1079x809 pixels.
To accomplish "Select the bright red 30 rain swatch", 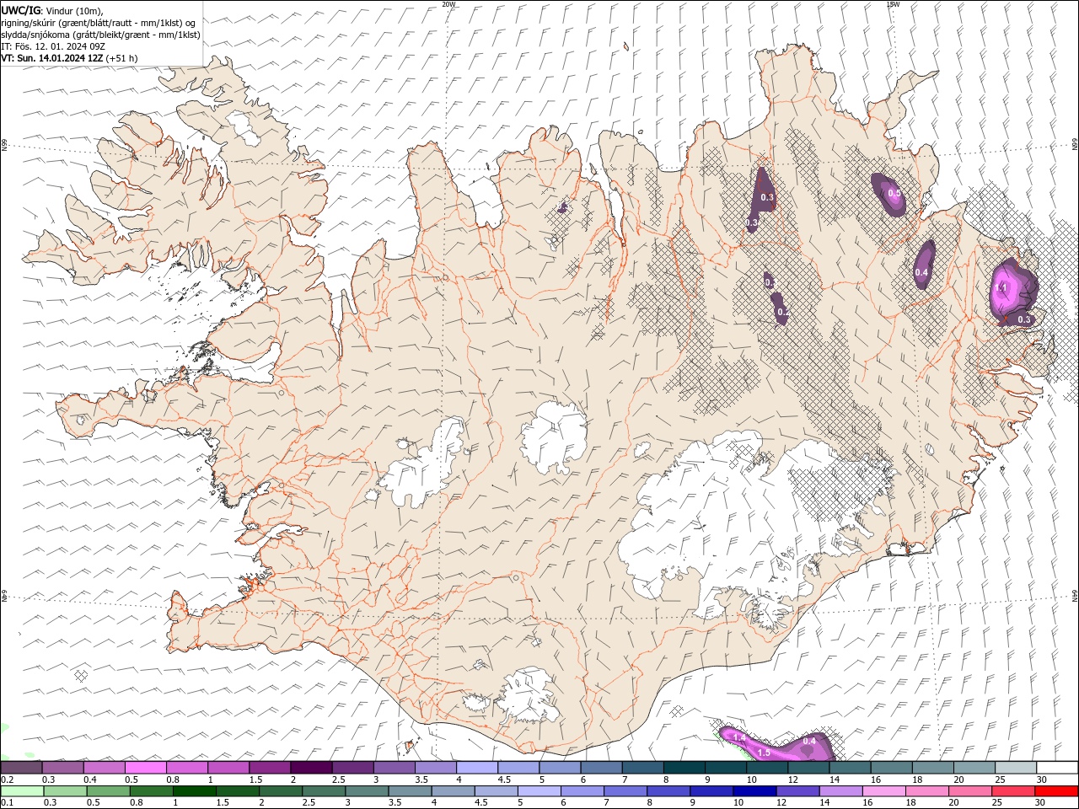I will click(1056, 791).
